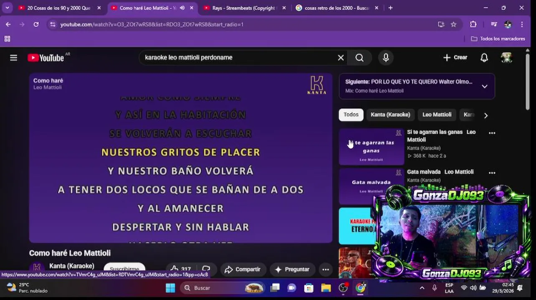The width and height of the screenshot is (536, 300).
Task: Select the Leo Mattioli filter chip
Action: tap(437, 115)
